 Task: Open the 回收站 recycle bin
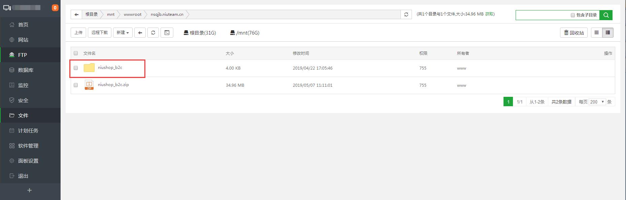[574, 33]
